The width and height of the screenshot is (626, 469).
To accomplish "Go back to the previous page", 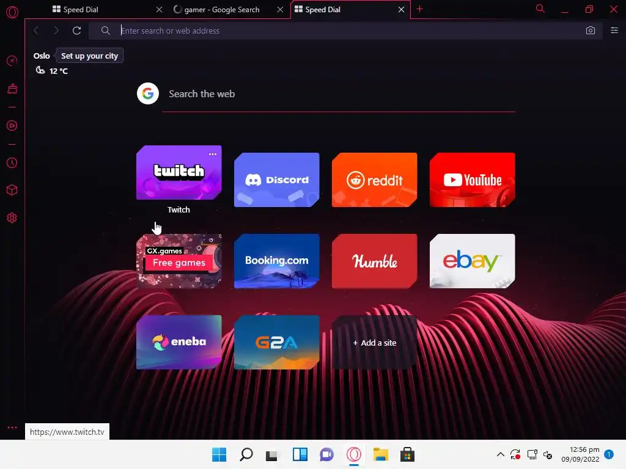I will (x=36, y=31).
